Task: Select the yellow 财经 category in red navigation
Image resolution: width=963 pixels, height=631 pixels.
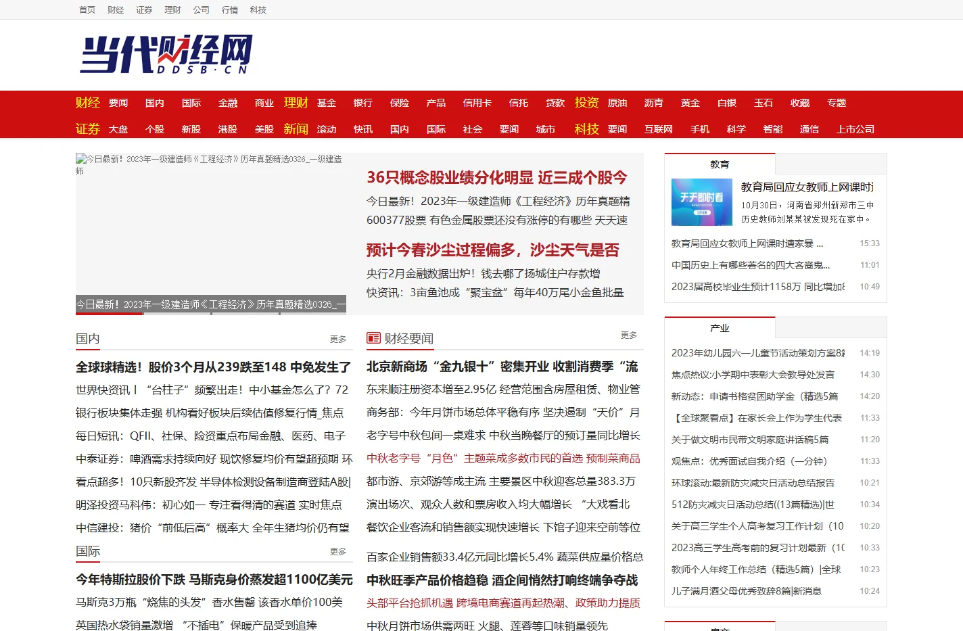Action: click(88, 103)
